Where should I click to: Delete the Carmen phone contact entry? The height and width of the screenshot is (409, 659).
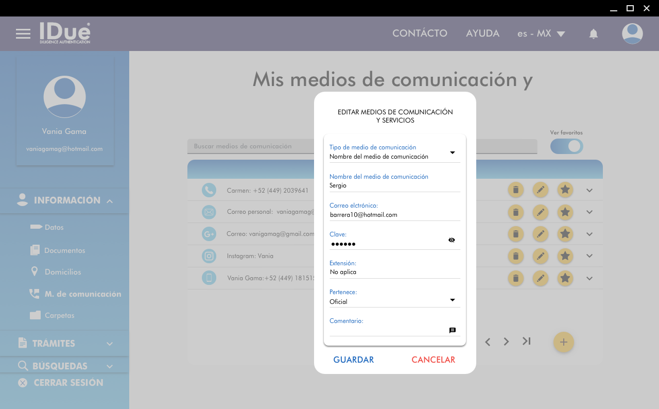pyautogui.click(x=515, y=190)
